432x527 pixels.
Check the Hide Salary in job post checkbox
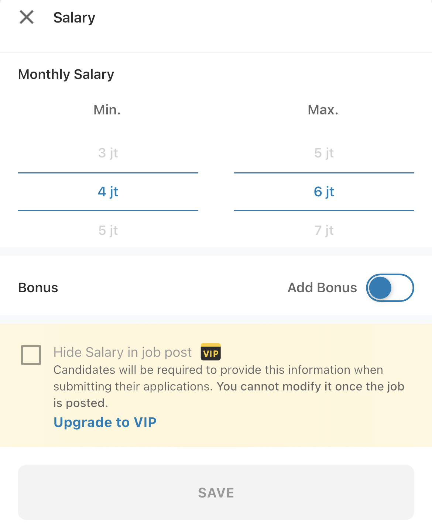pyautogui.click(x=31, y=355)
